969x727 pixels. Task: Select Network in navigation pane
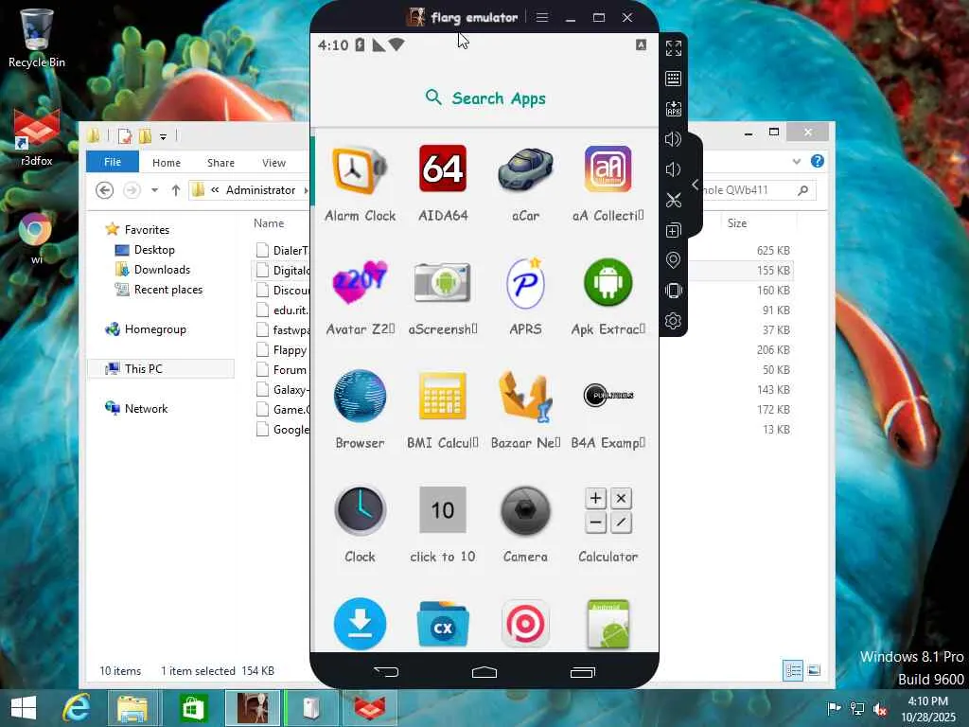coord(146,409)
